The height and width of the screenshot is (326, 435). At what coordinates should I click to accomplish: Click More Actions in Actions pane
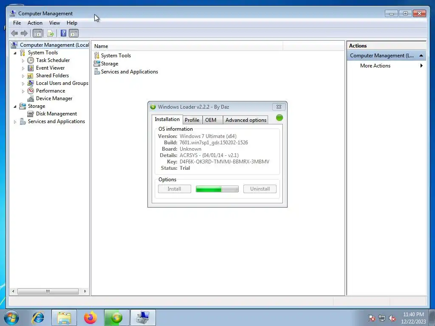[375, 66]
